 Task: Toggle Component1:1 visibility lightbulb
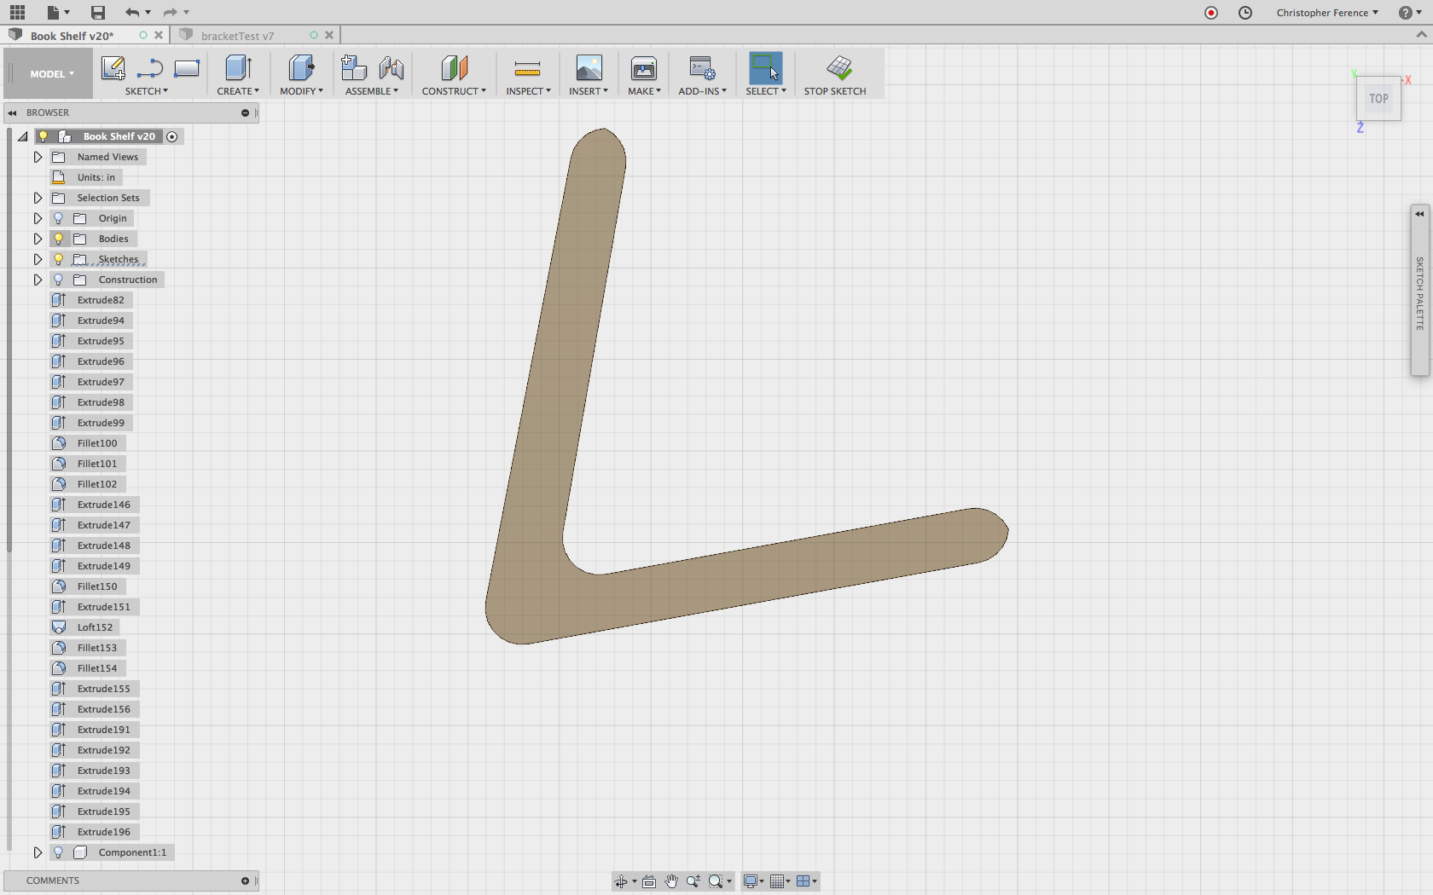(58, 852)
